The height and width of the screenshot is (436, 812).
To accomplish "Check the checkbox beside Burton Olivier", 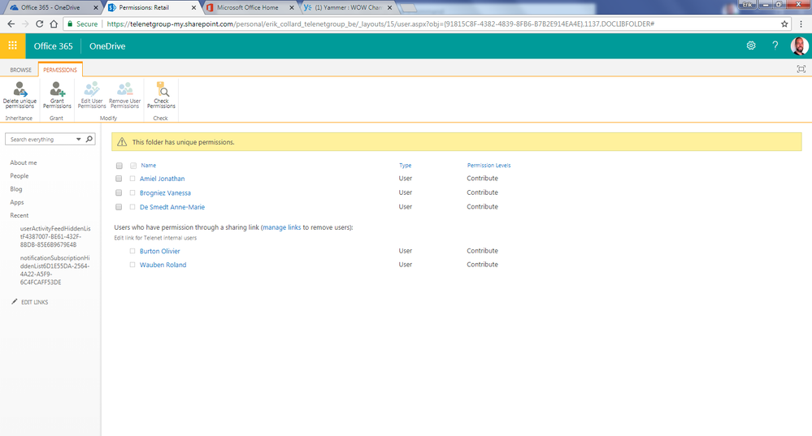I will [132, 251].
